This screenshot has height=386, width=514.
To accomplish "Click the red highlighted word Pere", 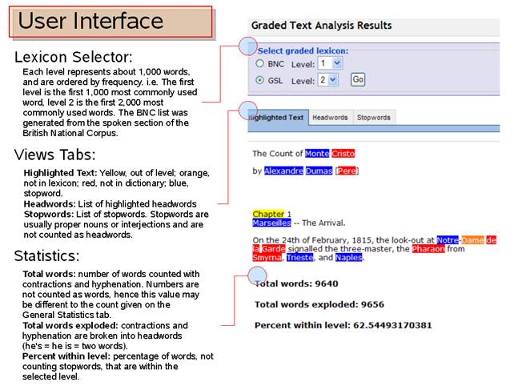I will click(347, 171).
